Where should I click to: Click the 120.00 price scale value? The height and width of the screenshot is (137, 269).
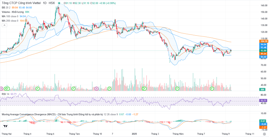tap(264, 32)
